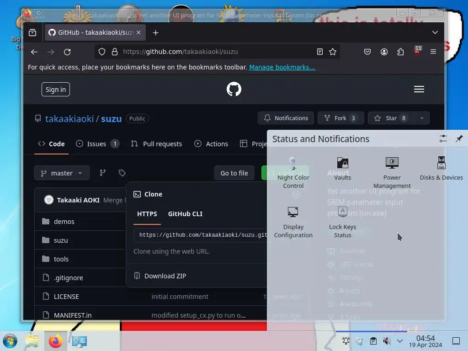Open a new tab with plus button
Viewport: 468px width, 351px height.
[155, 32]
